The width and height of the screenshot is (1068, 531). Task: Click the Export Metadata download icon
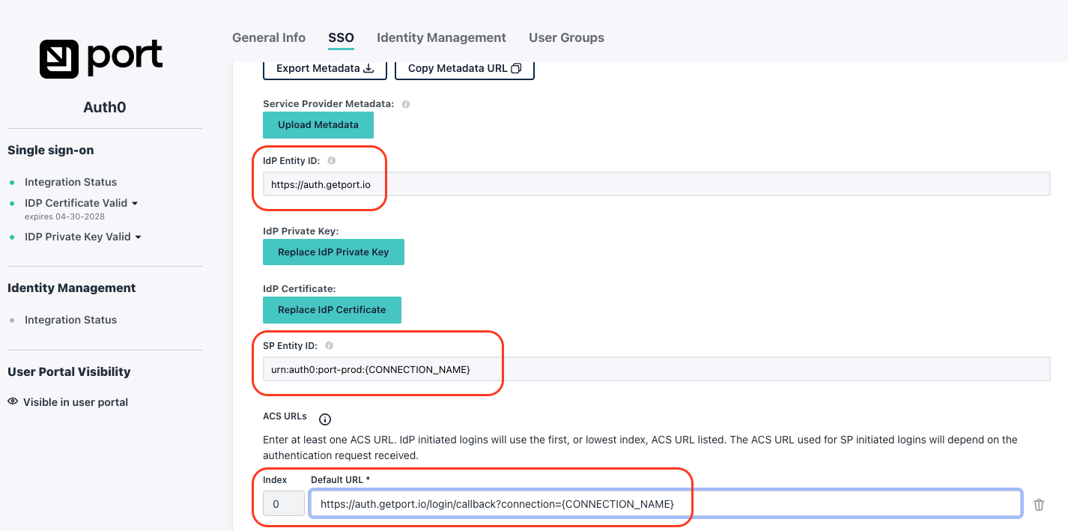point(368,67)
